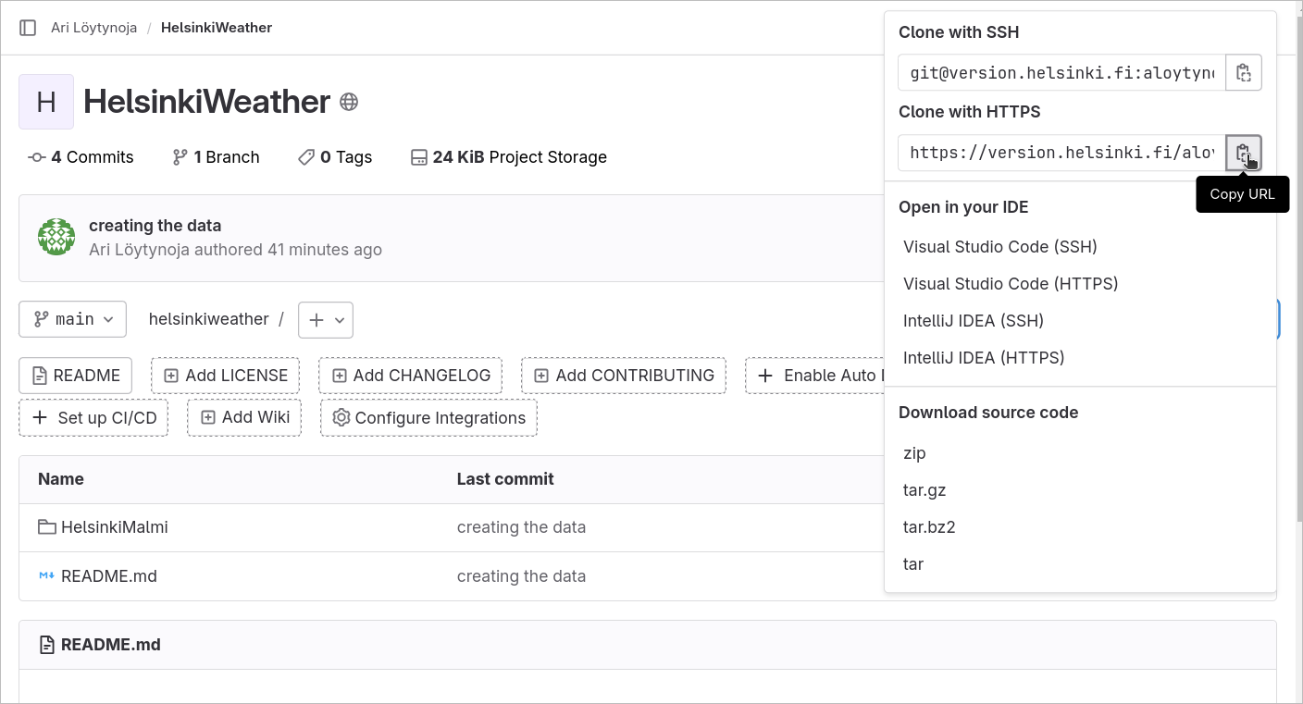
Task: Click the README button
Action: [x=76, y=376]
